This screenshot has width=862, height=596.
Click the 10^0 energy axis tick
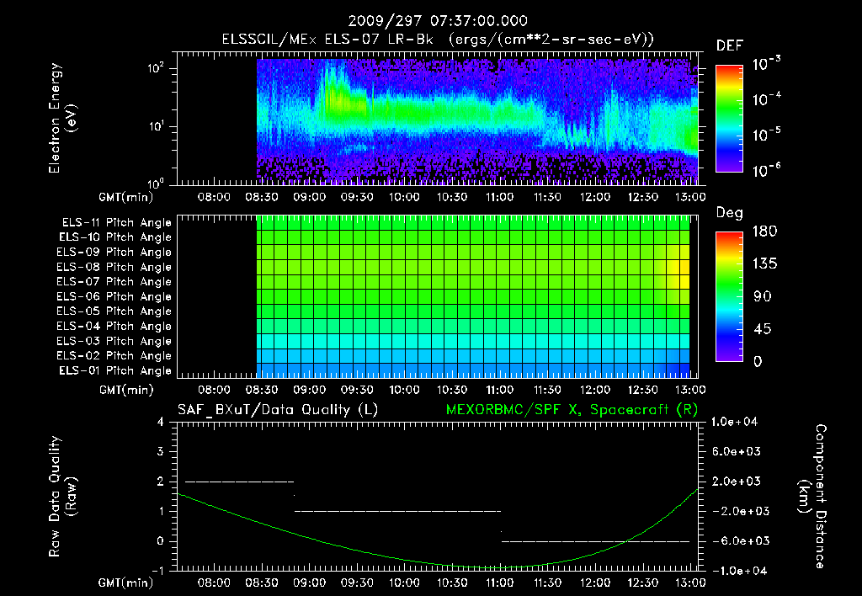(156, 183)
